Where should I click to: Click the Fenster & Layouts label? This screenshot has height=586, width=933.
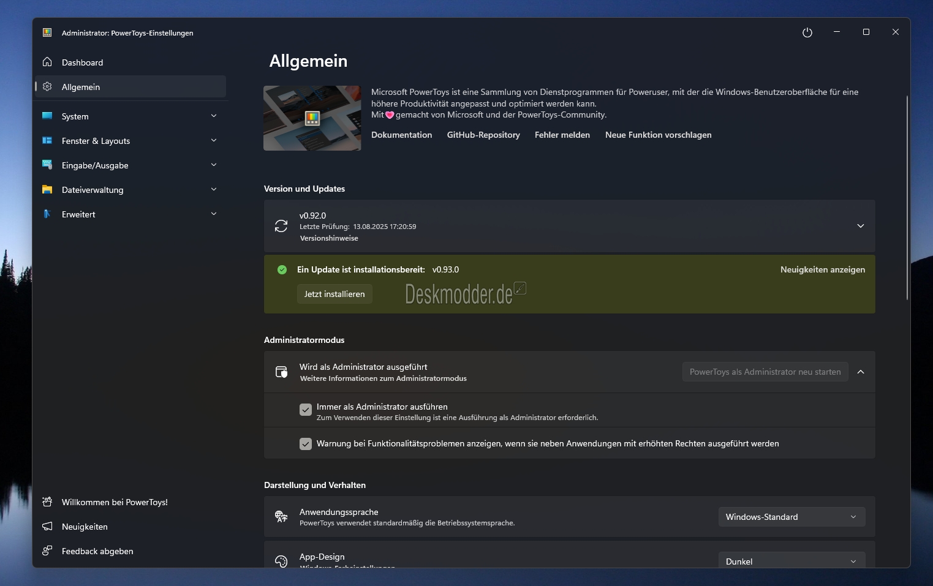(x=96, y=141)
